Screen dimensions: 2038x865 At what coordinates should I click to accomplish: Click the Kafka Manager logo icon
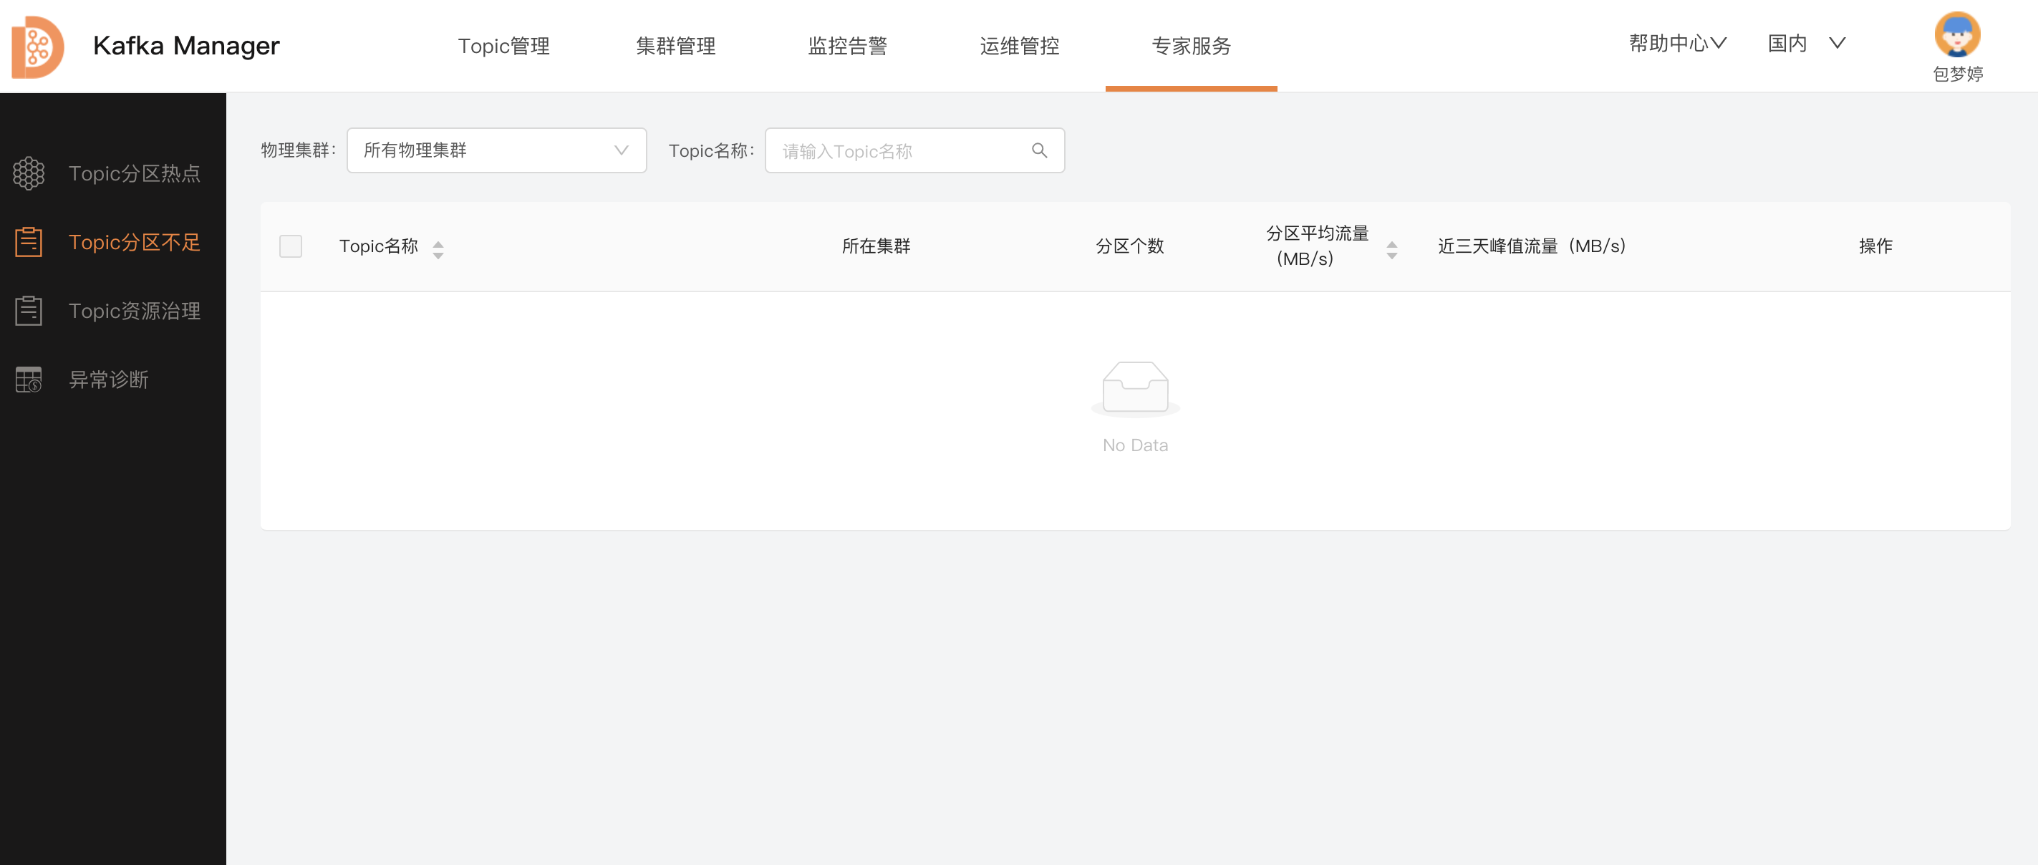pyautogui.click(x=37, y=47)
